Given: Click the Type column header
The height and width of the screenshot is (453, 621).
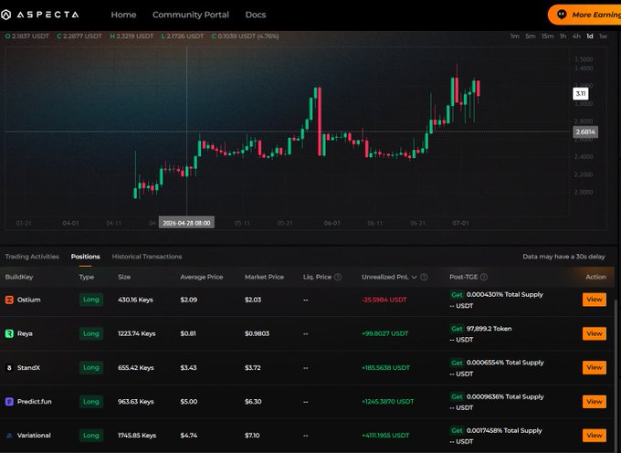Looking at the screenshot, I should tap(87, 277).
